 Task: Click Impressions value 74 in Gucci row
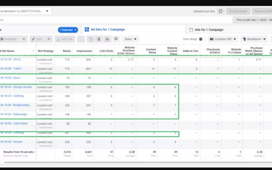[89, 78]
